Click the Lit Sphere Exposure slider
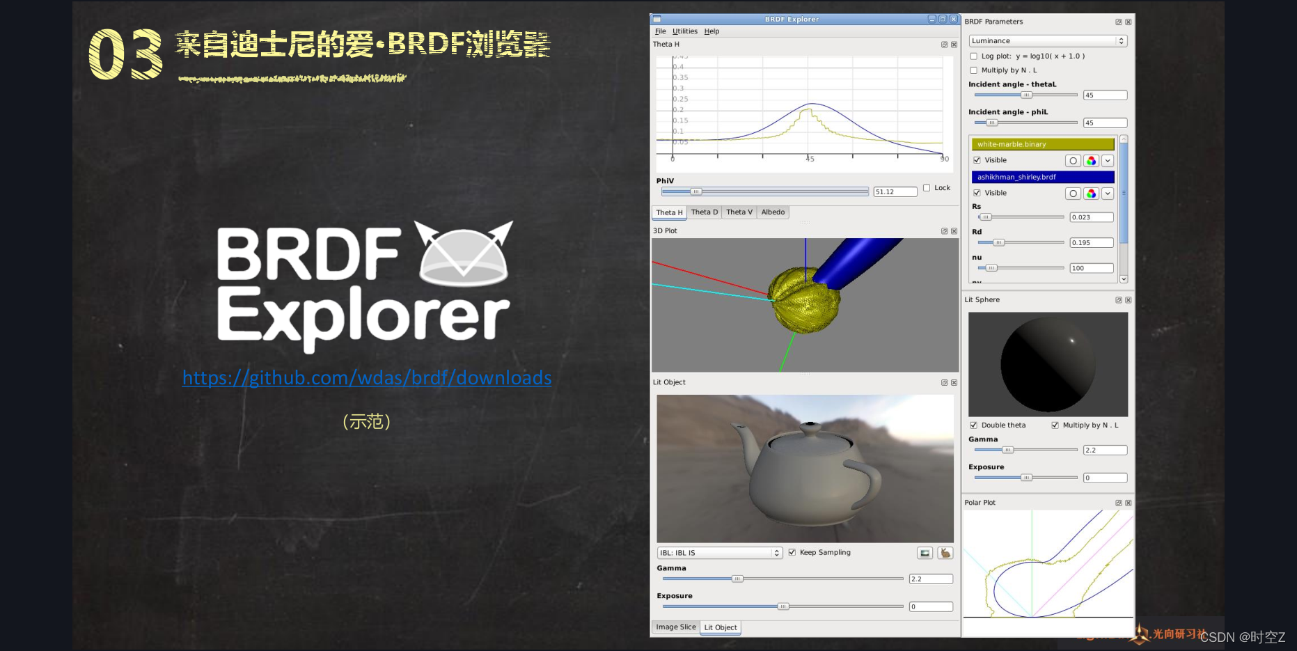This screenshot has width=1297, height=651. [x=1026, y=478]
